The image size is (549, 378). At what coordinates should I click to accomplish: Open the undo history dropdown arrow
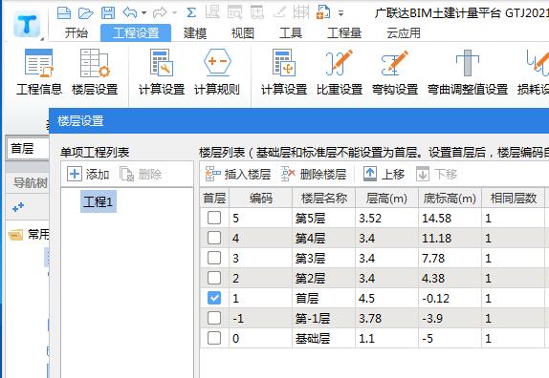tap(143, 13)
